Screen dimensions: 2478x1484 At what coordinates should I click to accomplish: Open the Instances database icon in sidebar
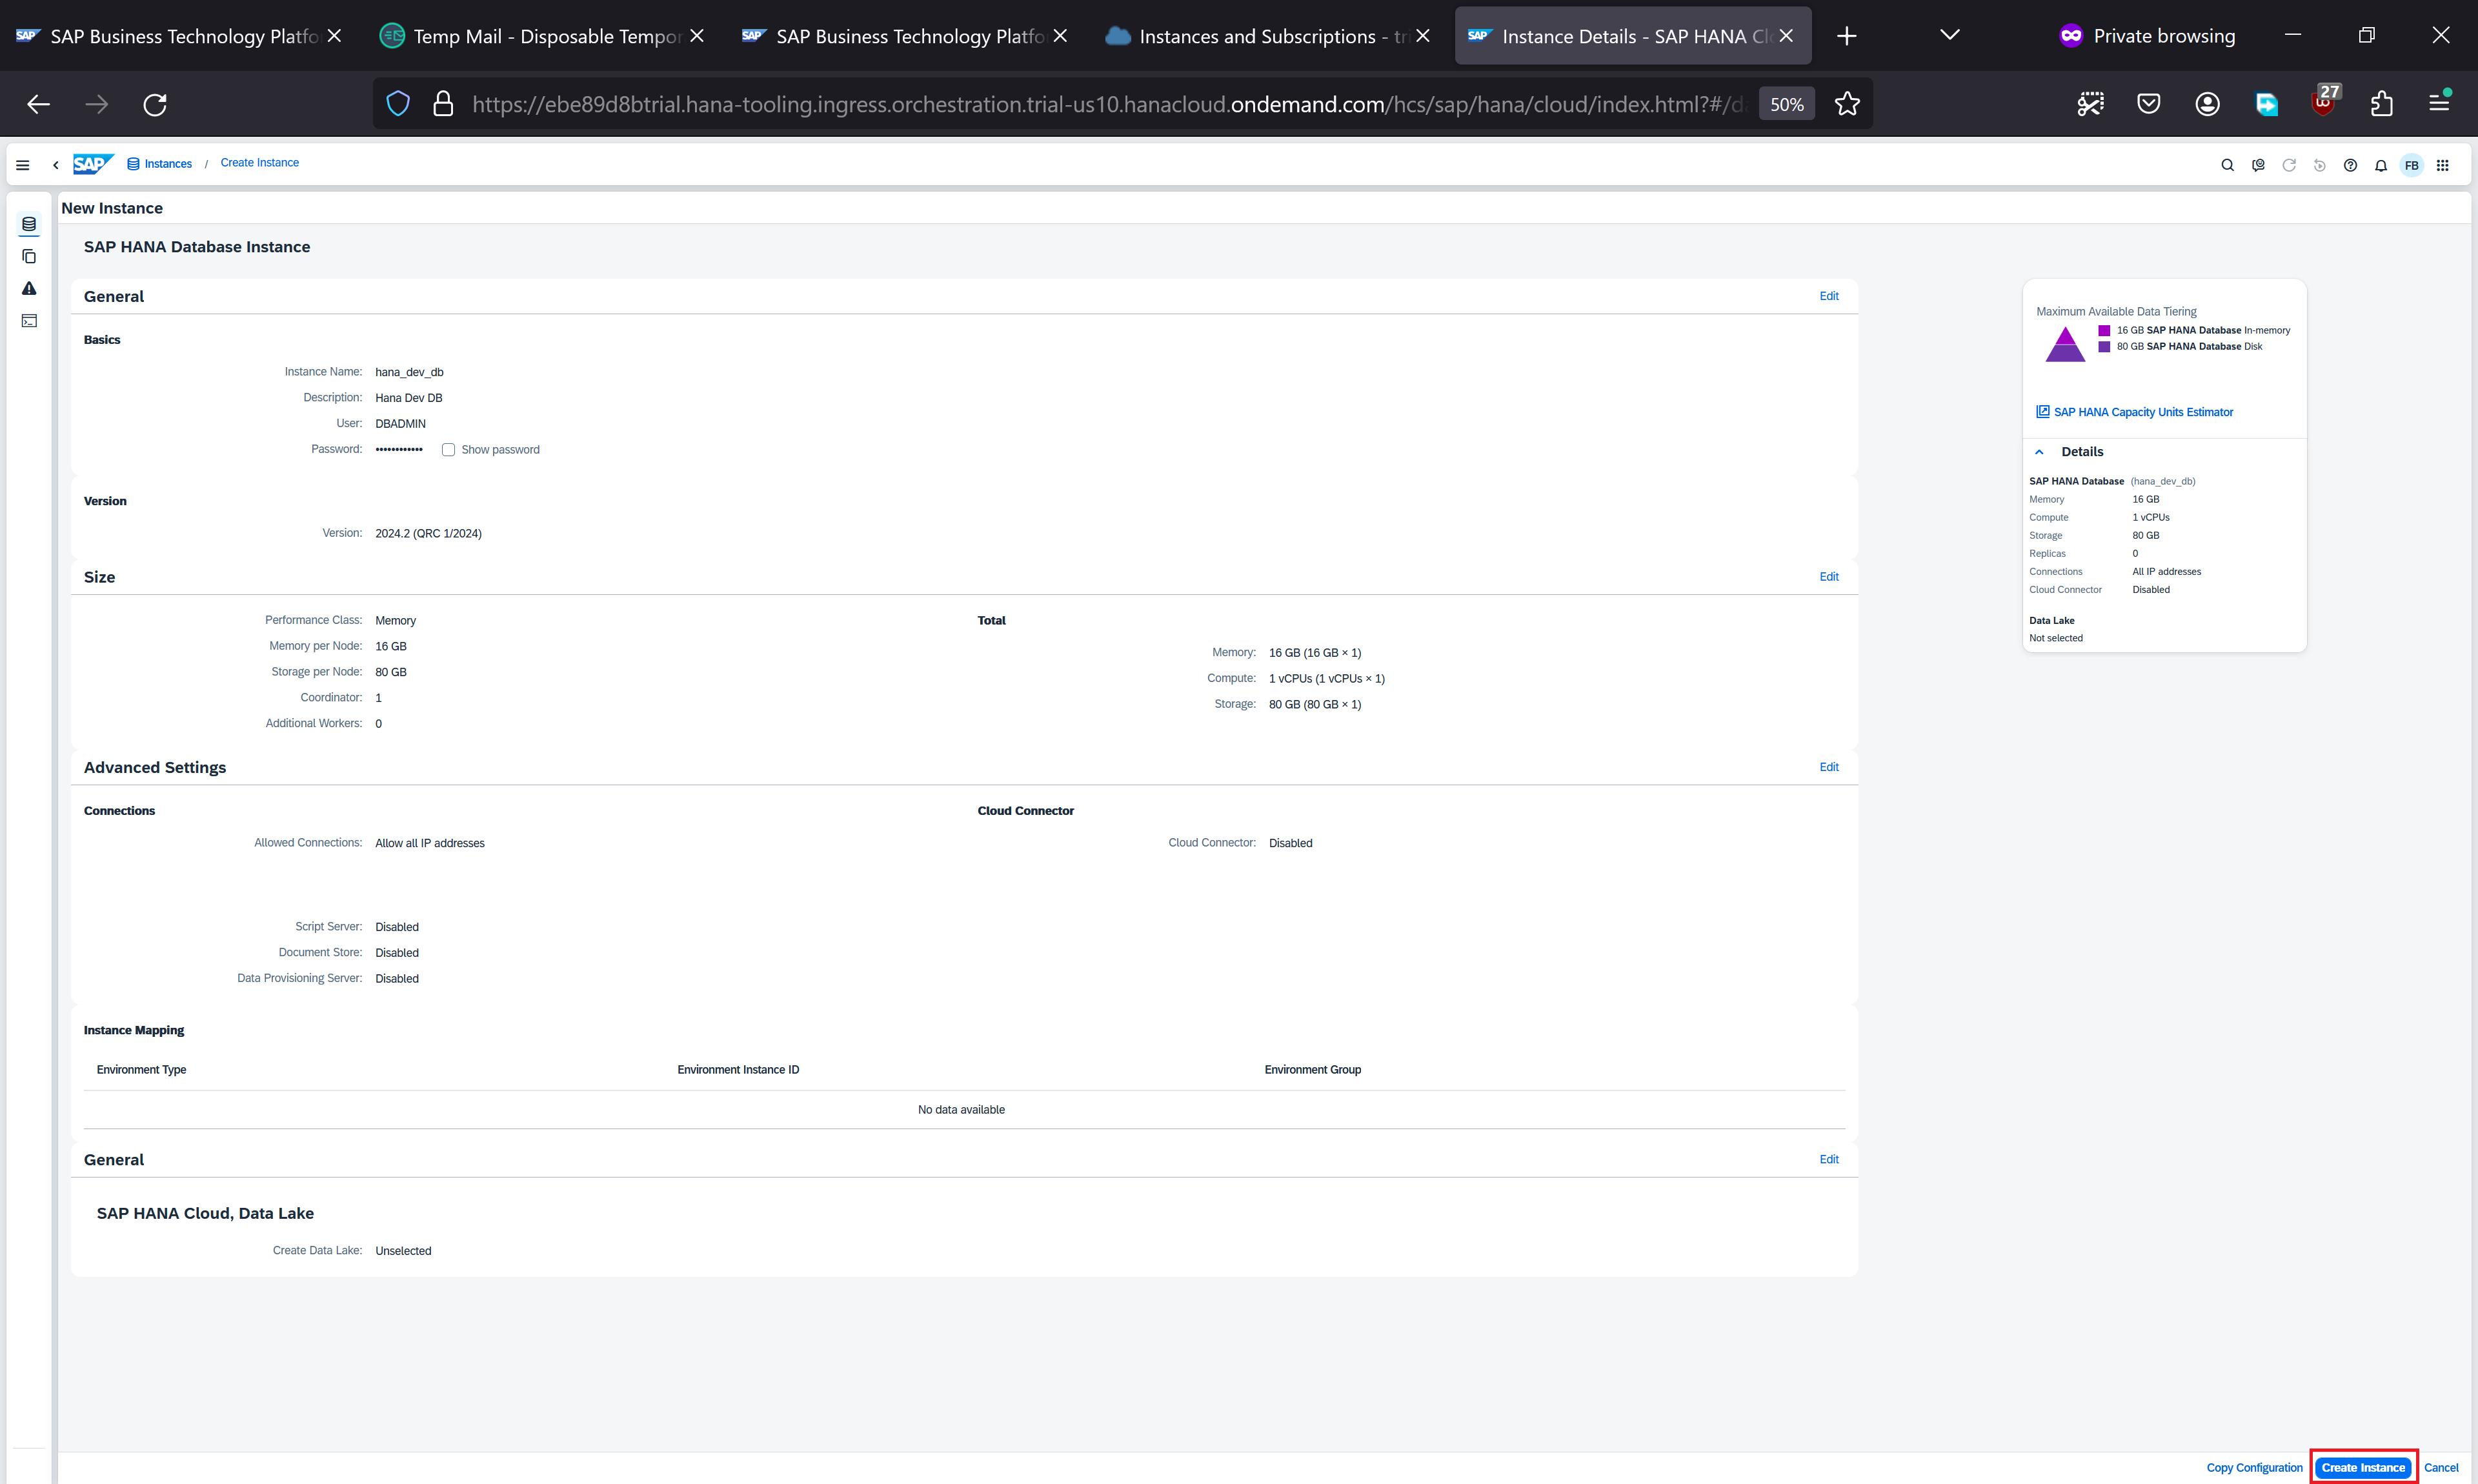(29, 224)
